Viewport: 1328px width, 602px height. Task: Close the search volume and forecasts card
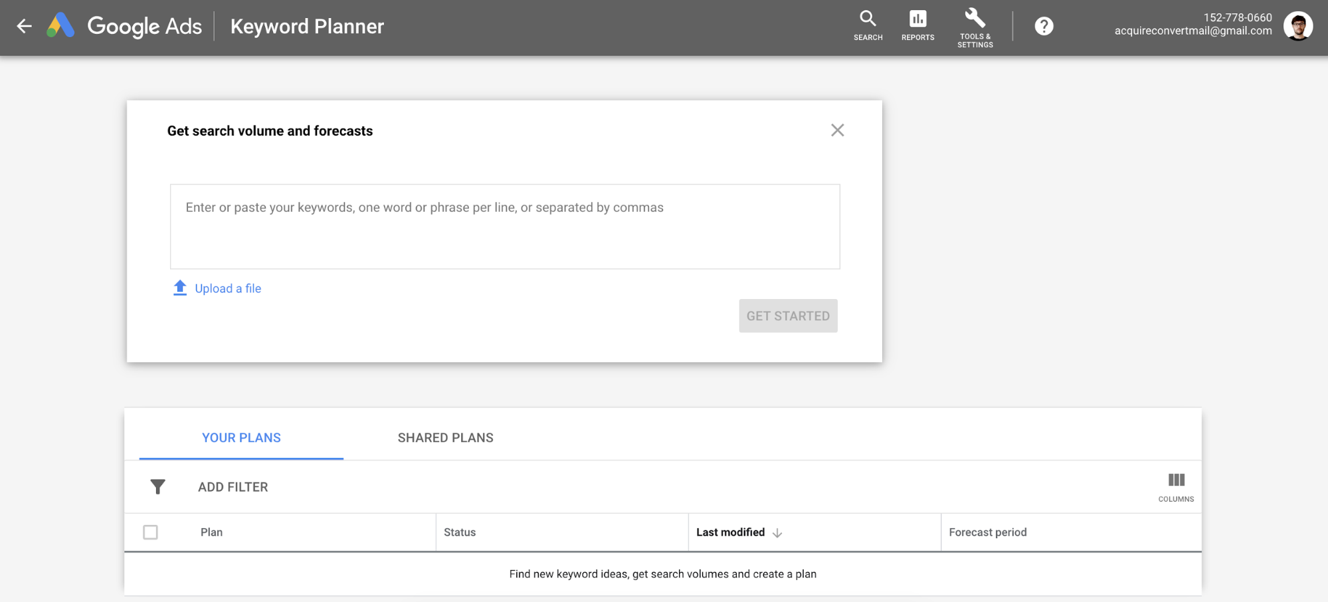pos(837,130)
